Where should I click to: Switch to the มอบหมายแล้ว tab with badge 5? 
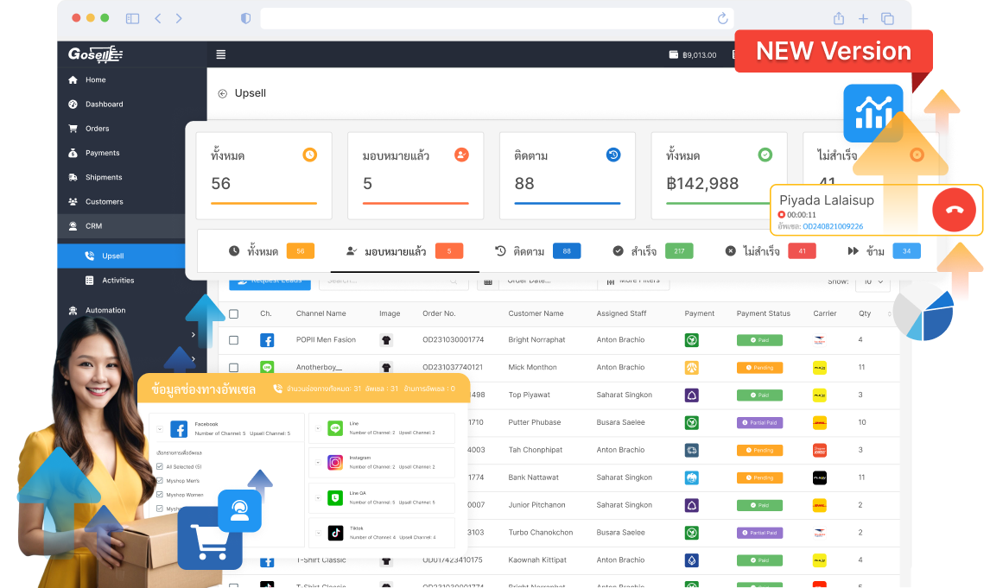pos(404,251)
